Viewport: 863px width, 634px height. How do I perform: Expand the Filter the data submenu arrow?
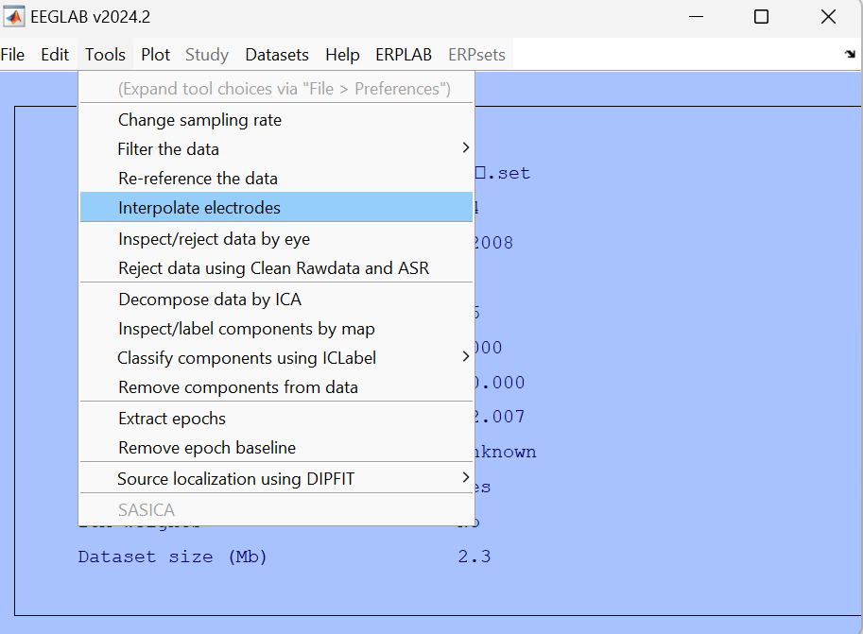tap(466, 147)
